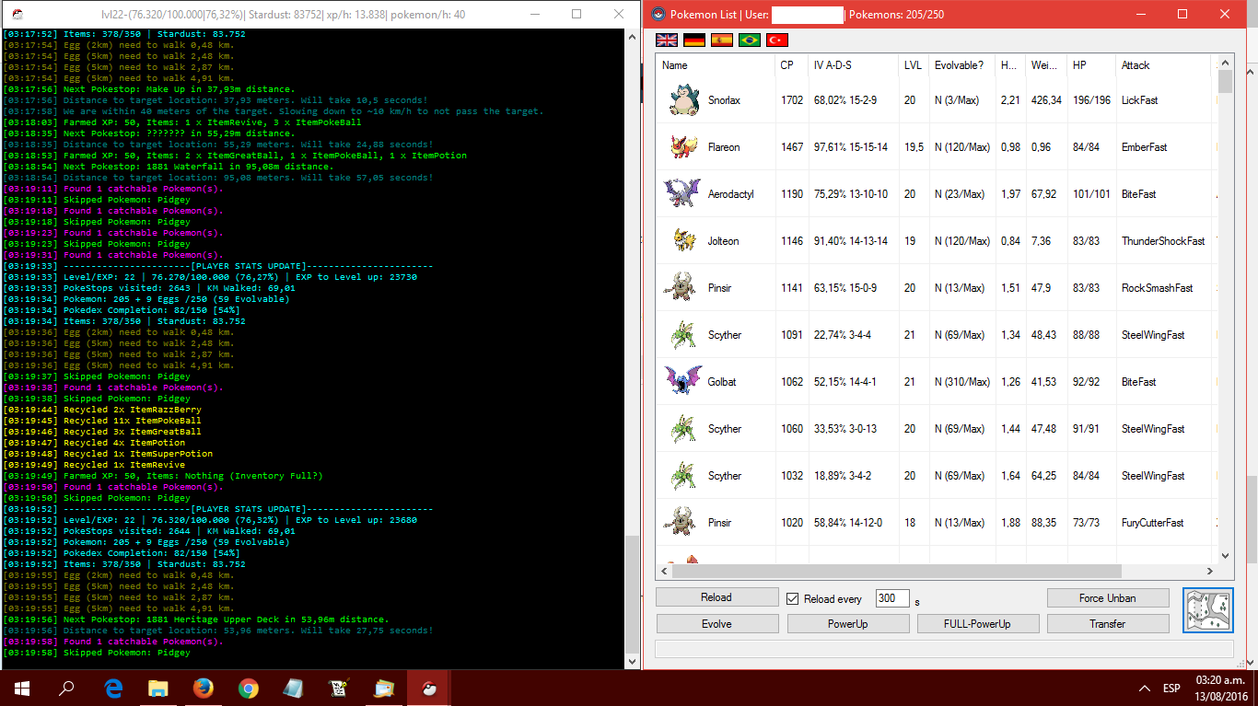Select the RockSmashFast attack cell

tap(1157, 288)
